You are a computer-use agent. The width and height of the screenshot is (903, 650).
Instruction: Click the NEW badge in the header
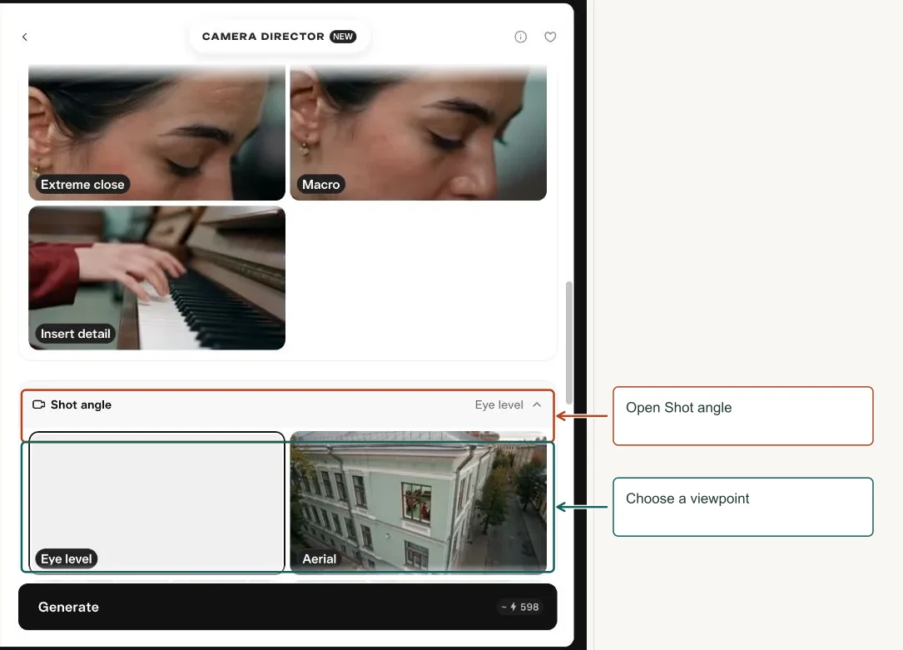coord(343,37)
